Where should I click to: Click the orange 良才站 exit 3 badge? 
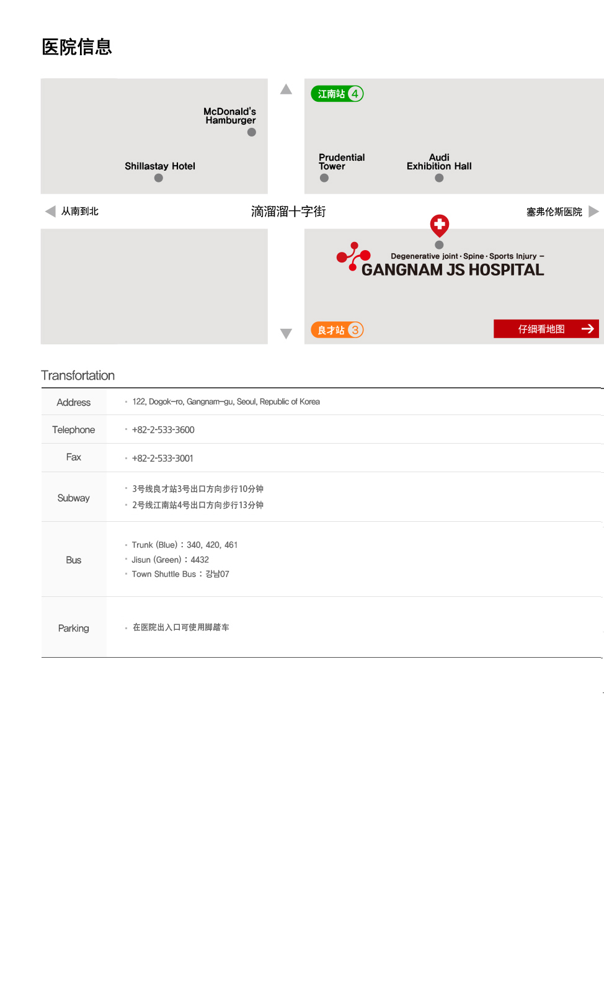pos(337,330)
